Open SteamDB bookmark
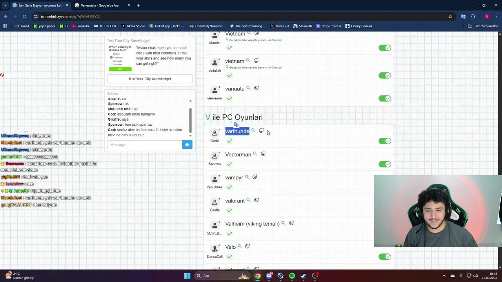The height and width of the screenshot is (282, 502). pos(302,26)
